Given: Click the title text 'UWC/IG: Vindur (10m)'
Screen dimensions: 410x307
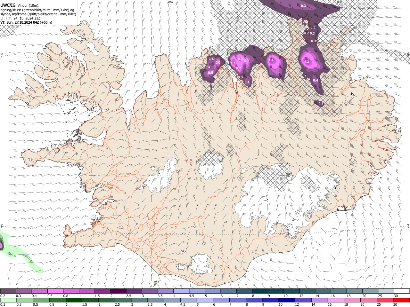Looking at the screenshot, I should click(x=20, y=5).
